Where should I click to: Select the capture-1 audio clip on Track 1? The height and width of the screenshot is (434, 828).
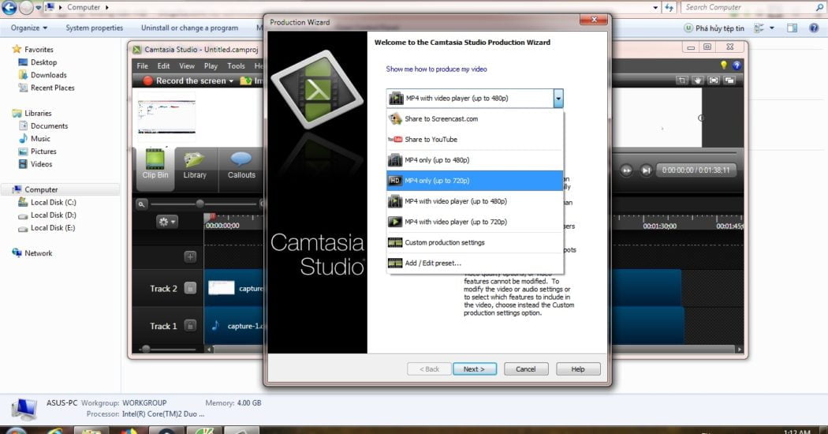point(235,326)
